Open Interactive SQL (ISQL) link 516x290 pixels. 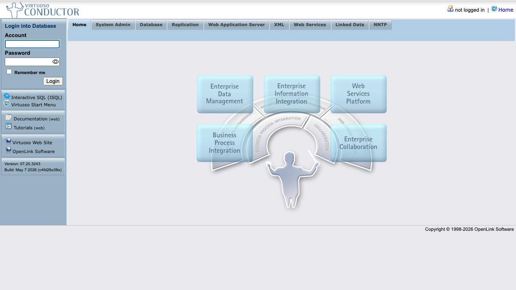coord(37,97)
